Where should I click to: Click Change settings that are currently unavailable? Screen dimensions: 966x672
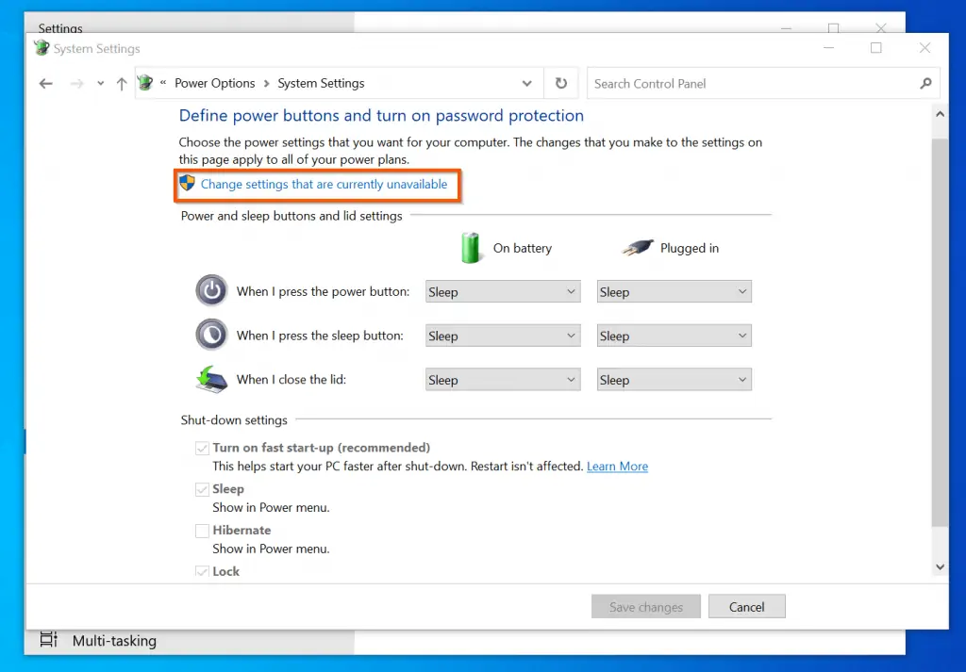[x=324, y=185]
